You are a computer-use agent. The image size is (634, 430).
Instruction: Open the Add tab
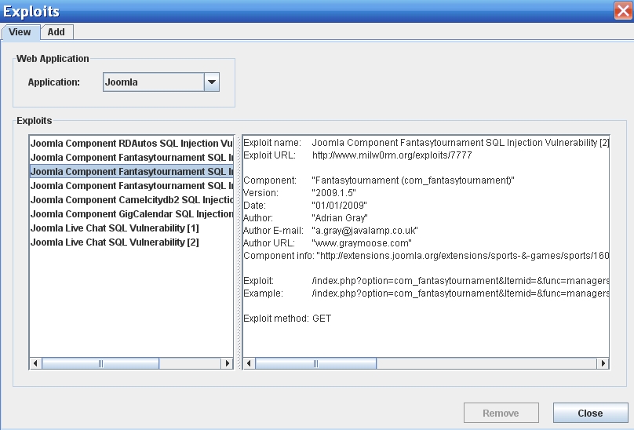pyautogui.click(x=56, y=32)
